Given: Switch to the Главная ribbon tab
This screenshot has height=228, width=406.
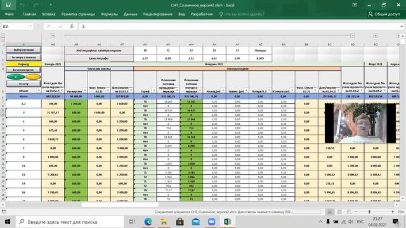Looking at the screenshot, I should pos(29,14).
